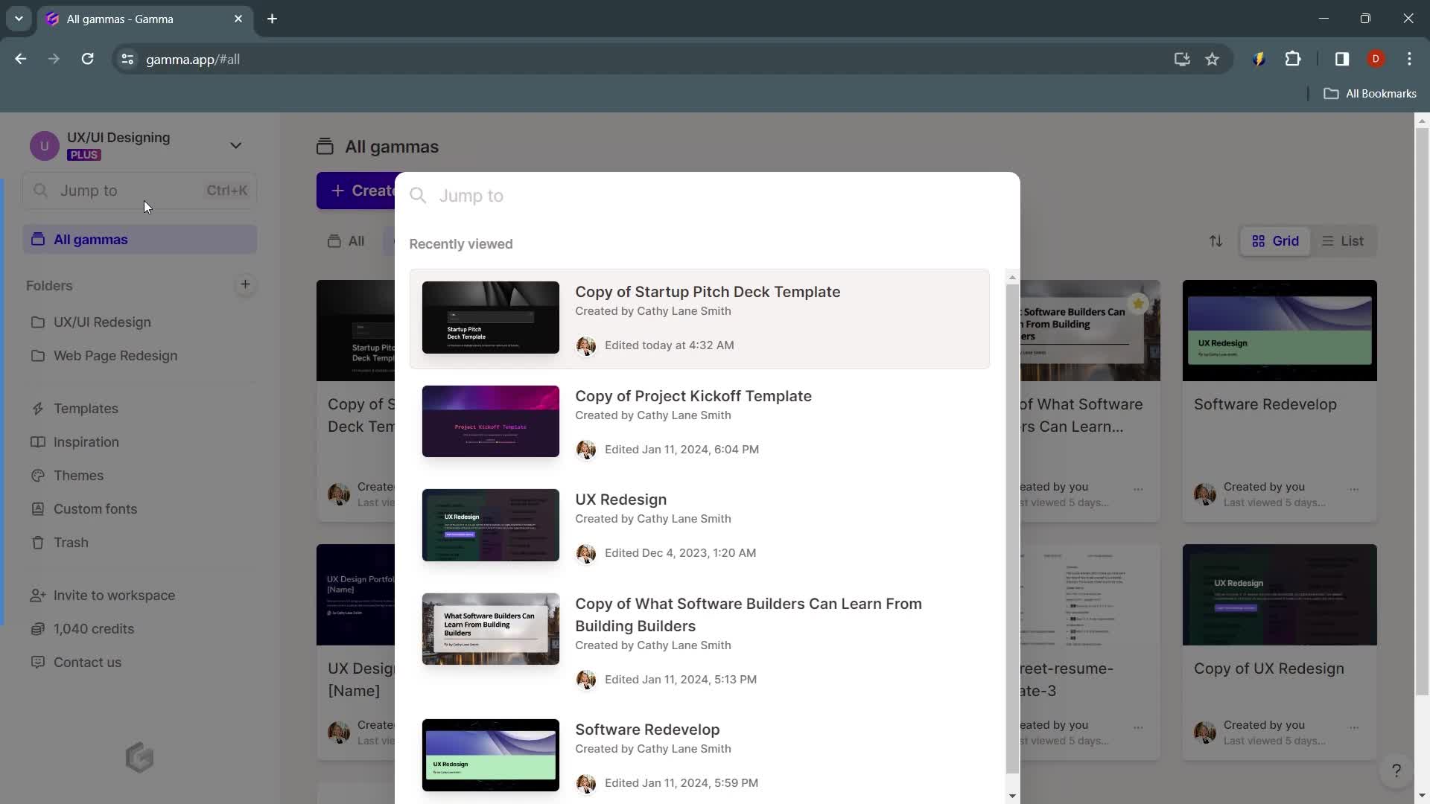Expand the UX/UI Designing workspace dropdown
This screenshot has width=1430, height=804.
tap(235, 145)
